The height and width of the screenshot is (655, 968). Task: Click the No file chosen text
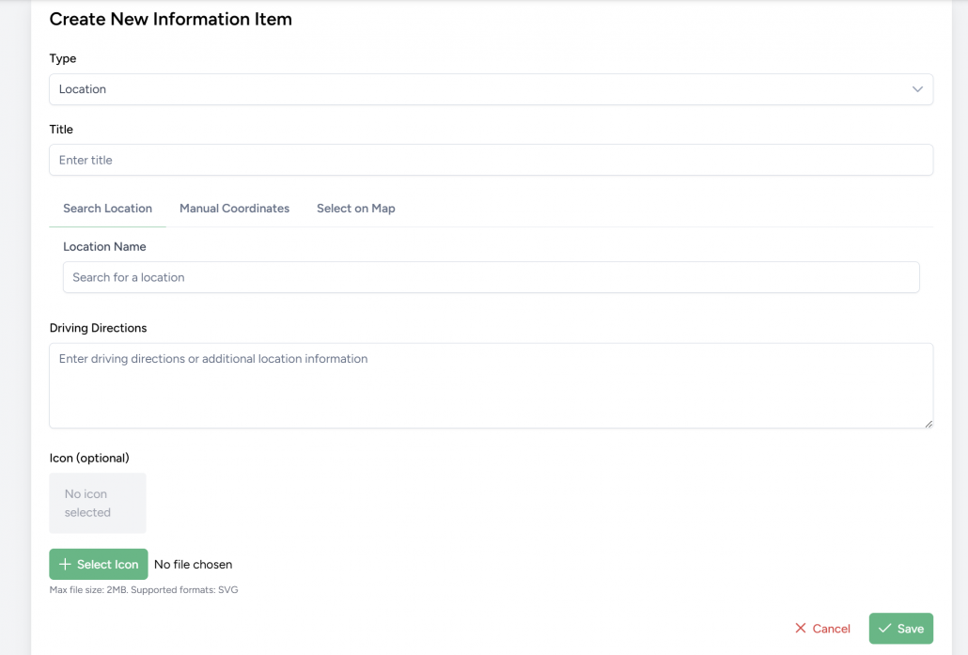(193, 565)
